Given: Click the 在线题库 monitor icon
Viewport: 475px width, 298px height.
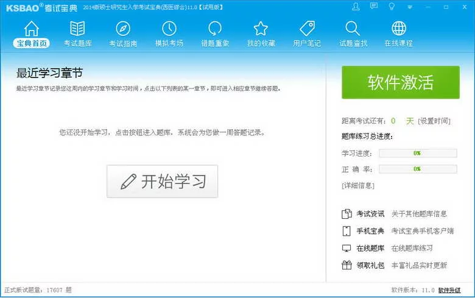Looking at the screenshot, I should click(x=347, y=248).
